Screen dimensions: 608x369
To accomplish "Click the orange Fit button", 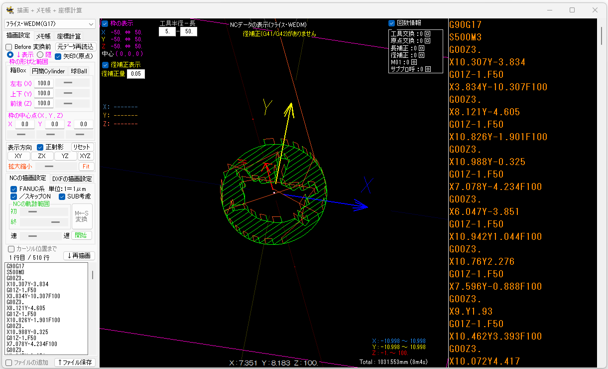I will coord(86,167).
